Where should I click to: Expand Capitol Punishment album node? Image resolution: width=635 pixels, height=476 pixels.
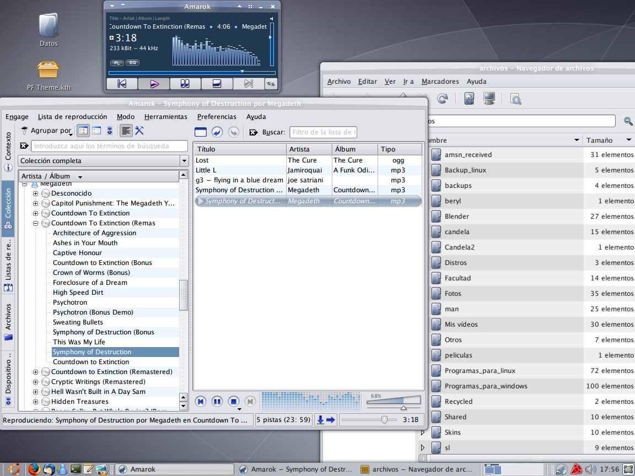click(x=36, y=203)
